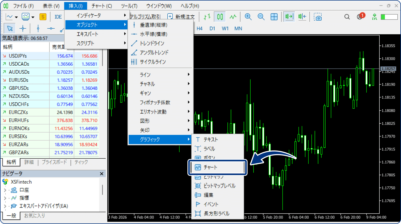The height and width of the screenshot is (224, 401).
Task: Click the zoom out magnifier icon
Action: pos(261,17)
